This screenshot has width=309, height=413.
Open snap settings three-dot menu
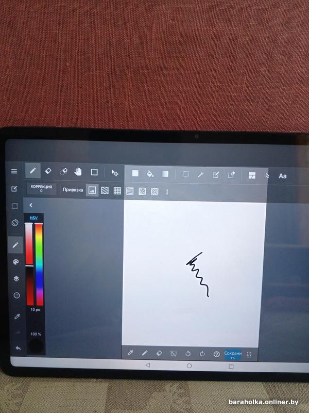pos(167,192)
